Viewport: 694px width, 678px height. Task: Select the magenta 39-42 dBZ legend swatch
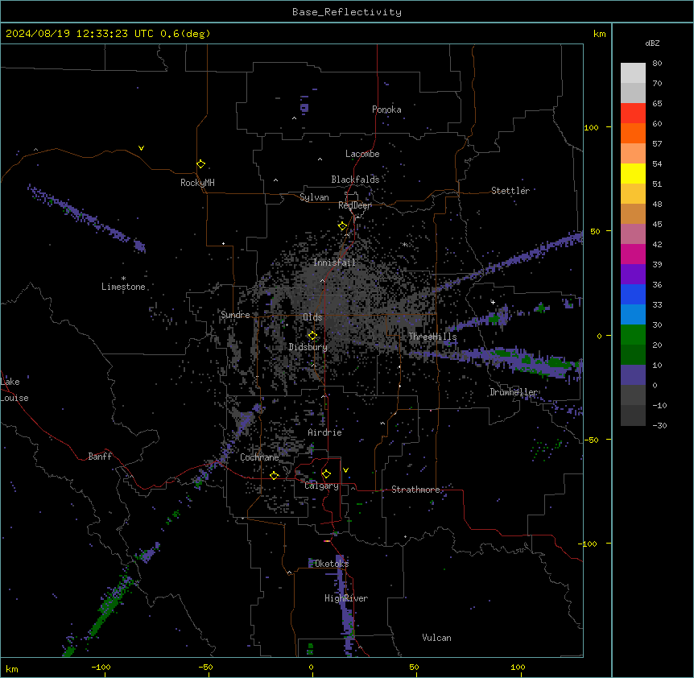(633, 254)
